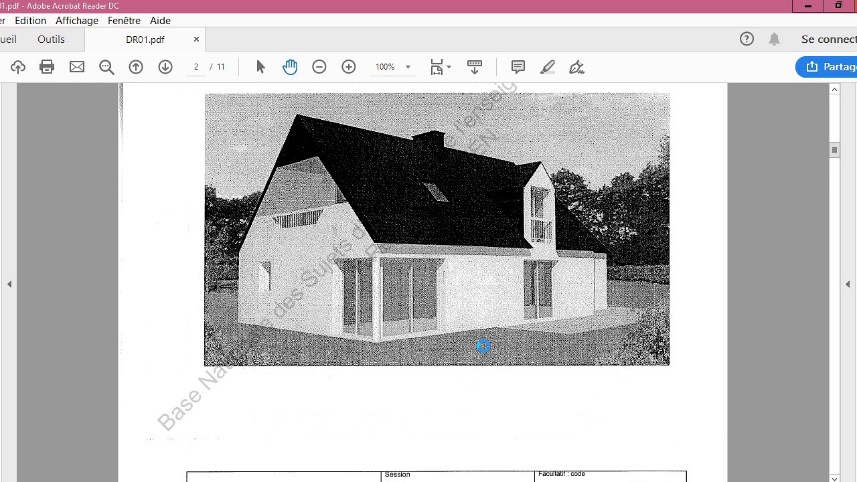
Task: Click the page number field
Action: tap(196, 67)
